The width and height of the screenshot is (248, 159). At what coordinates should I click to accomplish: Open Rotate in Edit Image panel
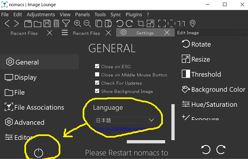[196, 44]
